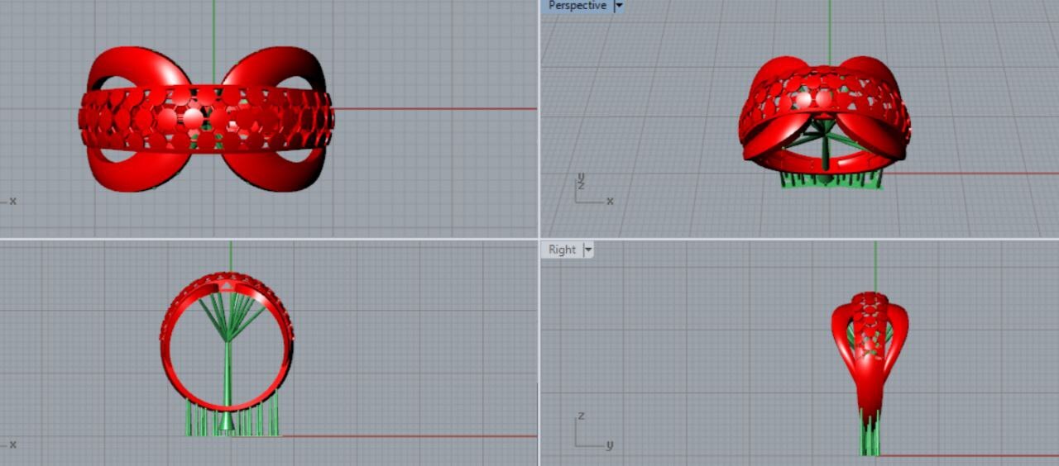Select the red honeycomb band in top-left viewport
The image size is (1059, 466).
[207, 119]
